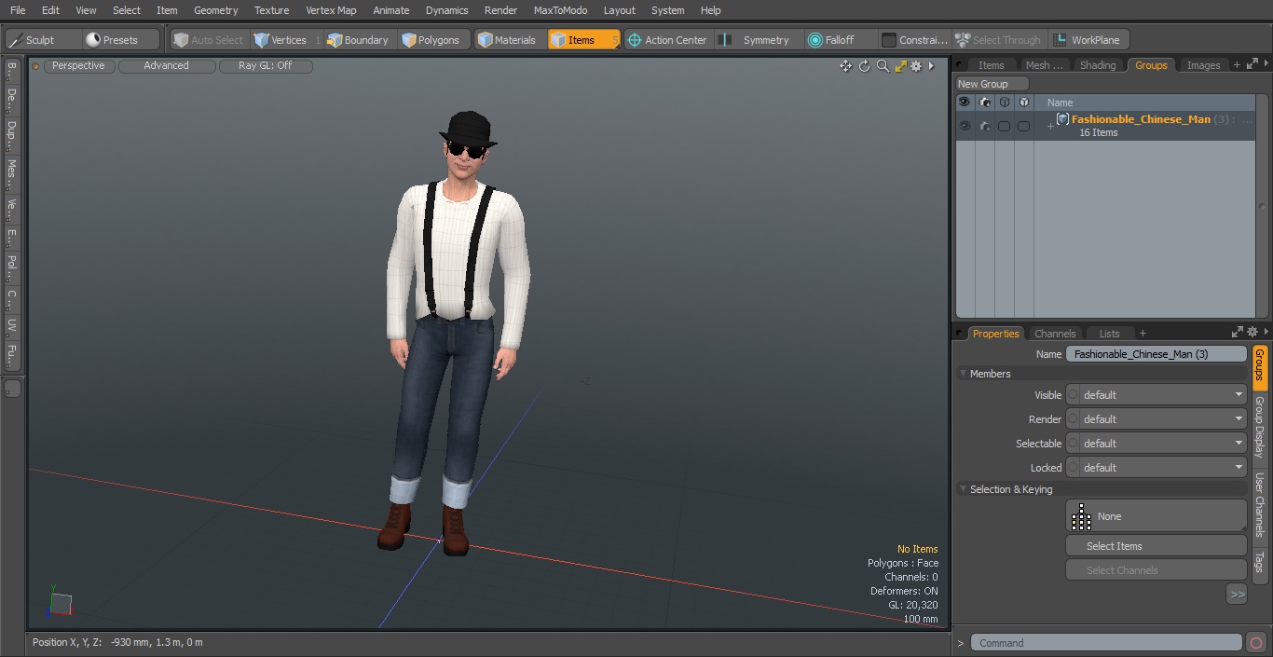The width and height of the screenshot is (1273, 657).
Task: Toggle Select Through option
Action: (998, 40)
